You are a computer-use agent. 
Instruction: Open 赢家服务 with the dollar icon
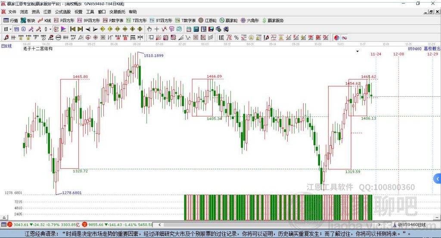pyautogui.click(x=273, y=21)
